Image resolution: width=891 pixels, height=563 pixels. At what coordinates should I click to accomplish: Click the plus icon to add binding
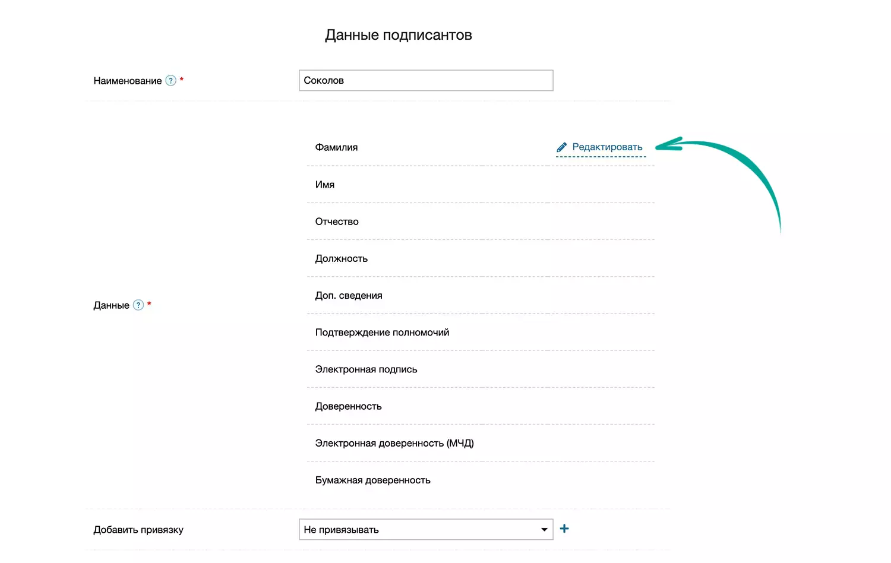coord(564,529)
